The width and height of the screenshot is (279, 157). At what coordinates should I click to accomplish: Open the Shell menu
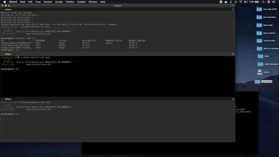tap(23, 2)
